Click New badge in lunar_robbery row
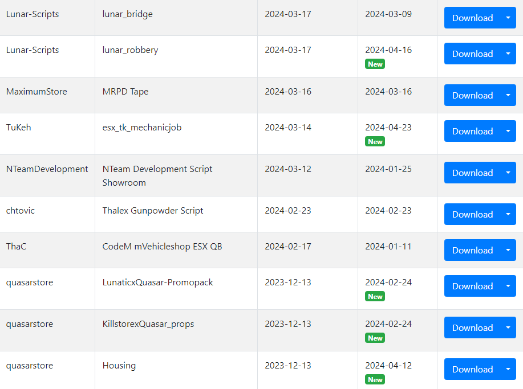Viewport: 523px width, 389px height. [x=375, y=64]
